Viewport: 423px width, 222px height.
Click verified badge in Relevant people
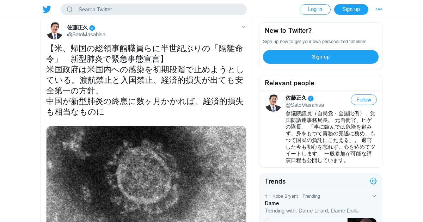[x=311, y=98]
